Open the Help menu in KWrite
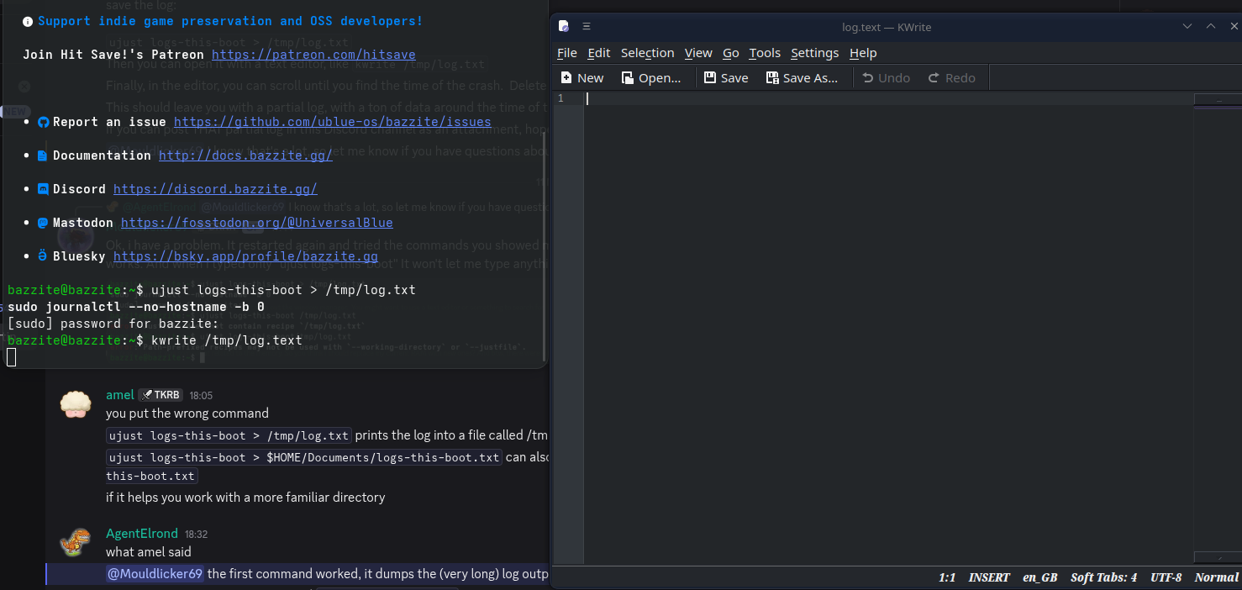The height and width of the screenshot is (590, 1242). point(863,53)
